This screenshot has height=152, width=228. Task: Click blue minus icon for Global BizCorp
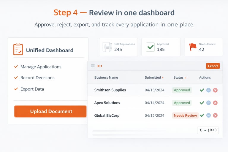208,115
